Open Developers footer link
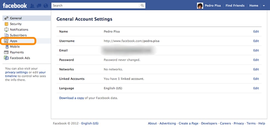This screenshot has height=128, width=270. 209,123
